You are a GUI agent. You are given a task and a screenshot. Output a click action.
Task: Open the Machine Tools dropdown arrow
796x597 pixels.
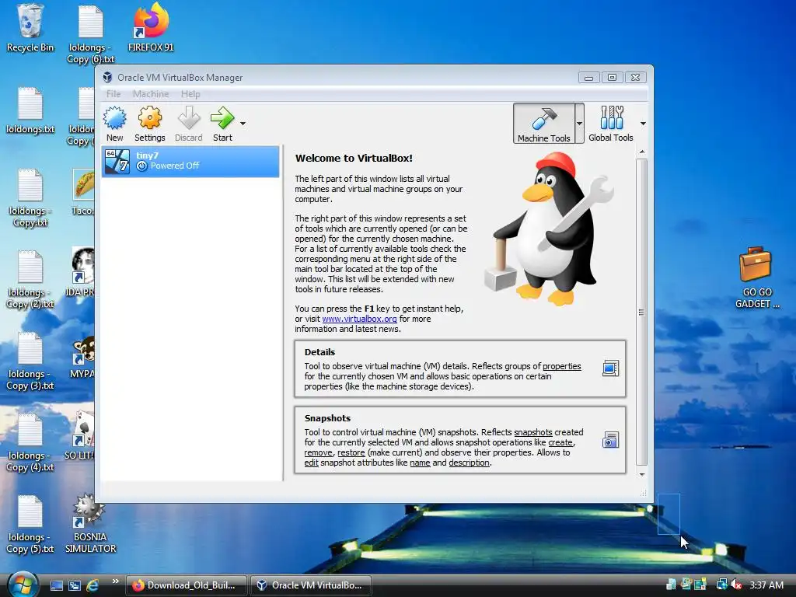[x=579, y=124]
